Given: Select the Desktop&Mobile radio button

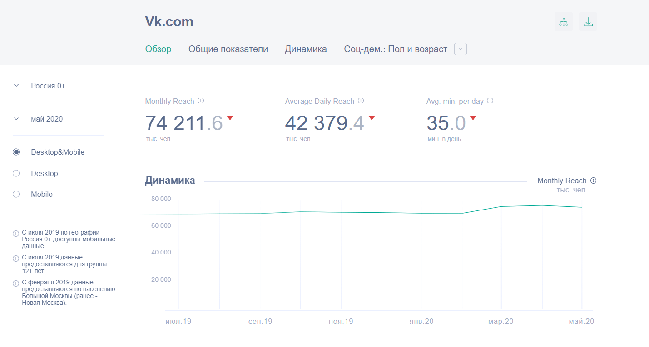Looking at the screenshot, I should [x=16, y=152].
